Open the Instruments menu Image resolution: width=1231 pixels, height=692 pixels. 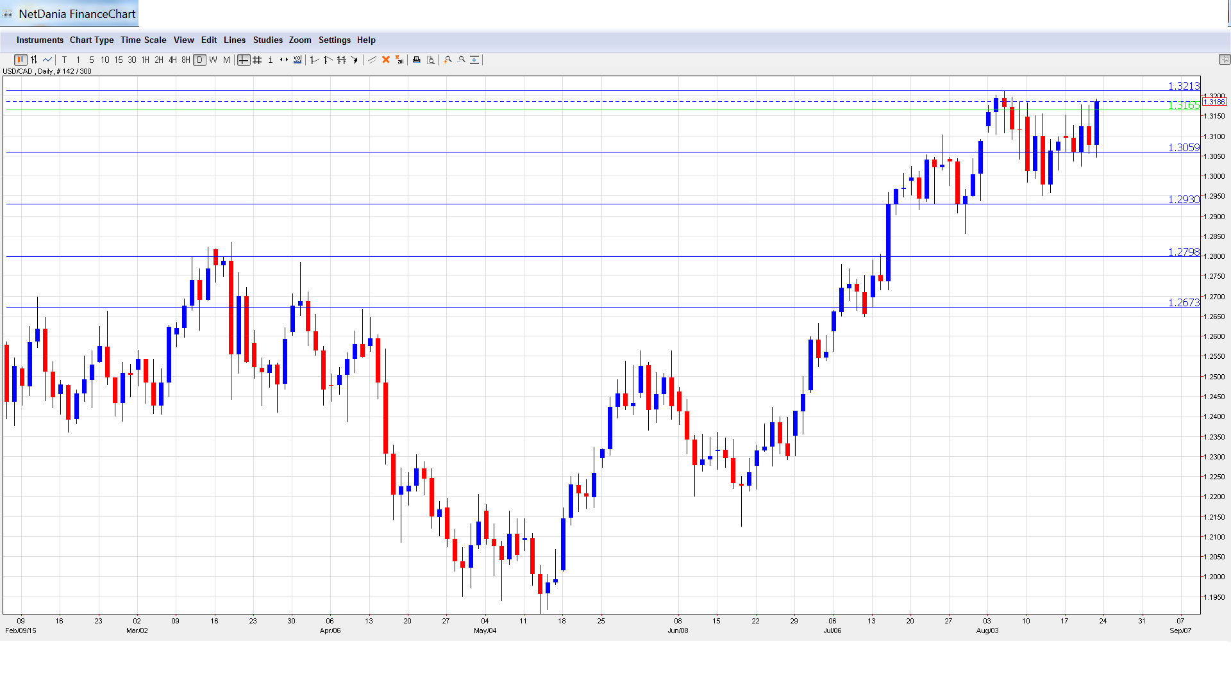click(40, 40)
